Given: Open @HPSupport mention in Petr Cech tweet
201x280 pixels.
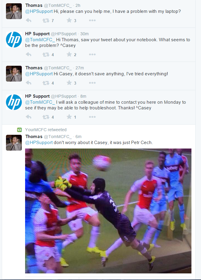Looking at the screenshot, I should (x=39, y=143).
